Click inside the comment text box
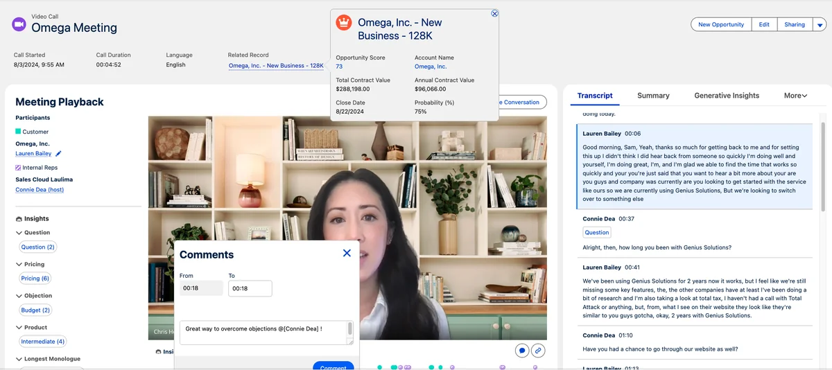Image resolution: width=832 pixels, height=370 pixels. coord(263,333)
